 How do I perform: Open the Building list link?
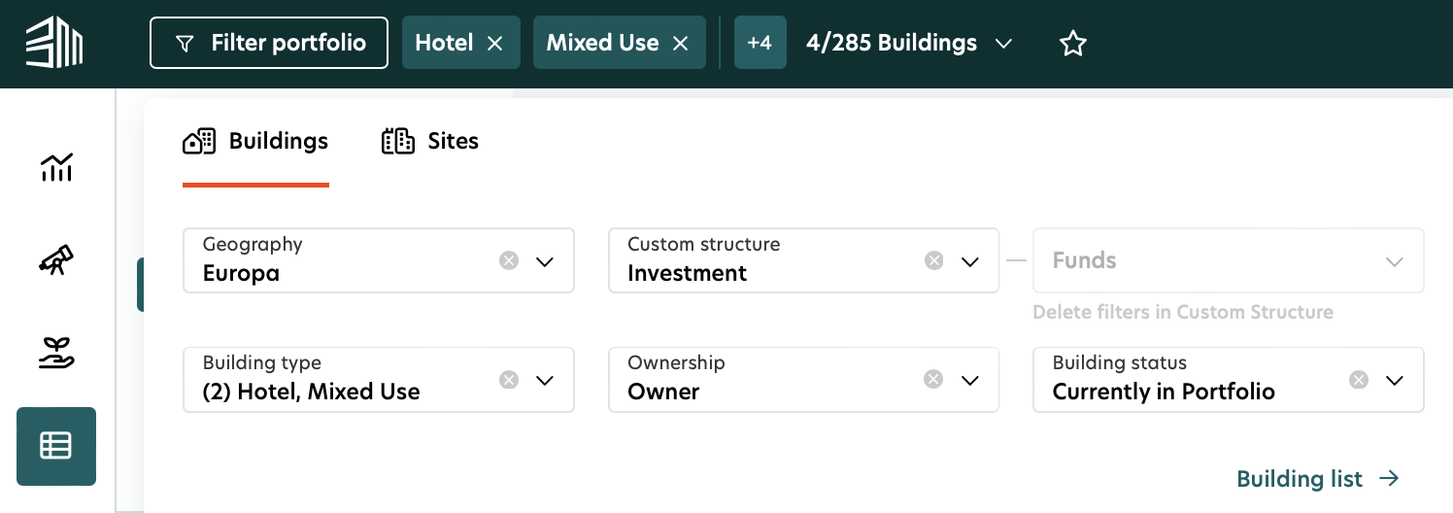pos(1317,479)
